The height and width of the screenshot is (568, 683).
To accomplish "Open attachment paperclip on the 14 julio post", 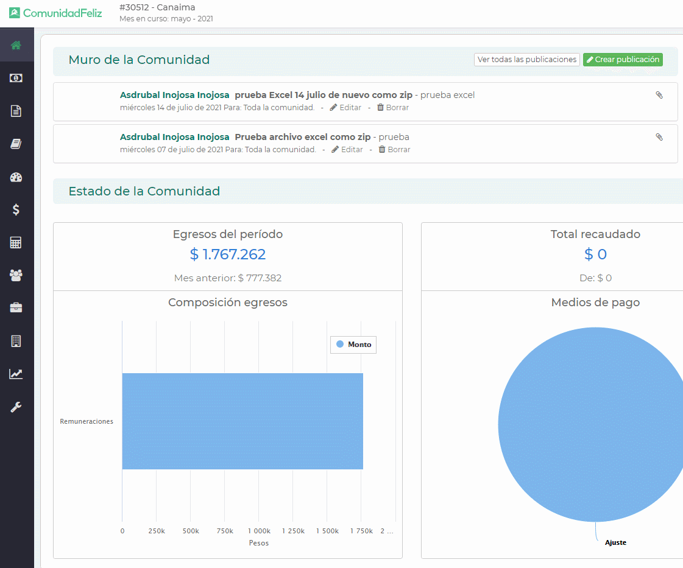I will click(659, 95).
